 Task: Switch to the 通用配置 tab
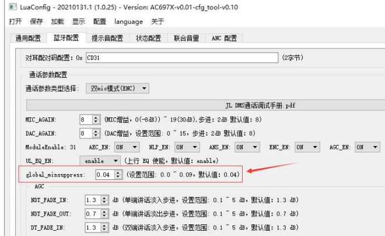pyautogui.click(x=28, y=39)
